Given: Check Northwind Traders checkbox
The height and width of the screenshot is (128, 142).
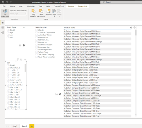Looking at the screenshot, I should point(37,45).
